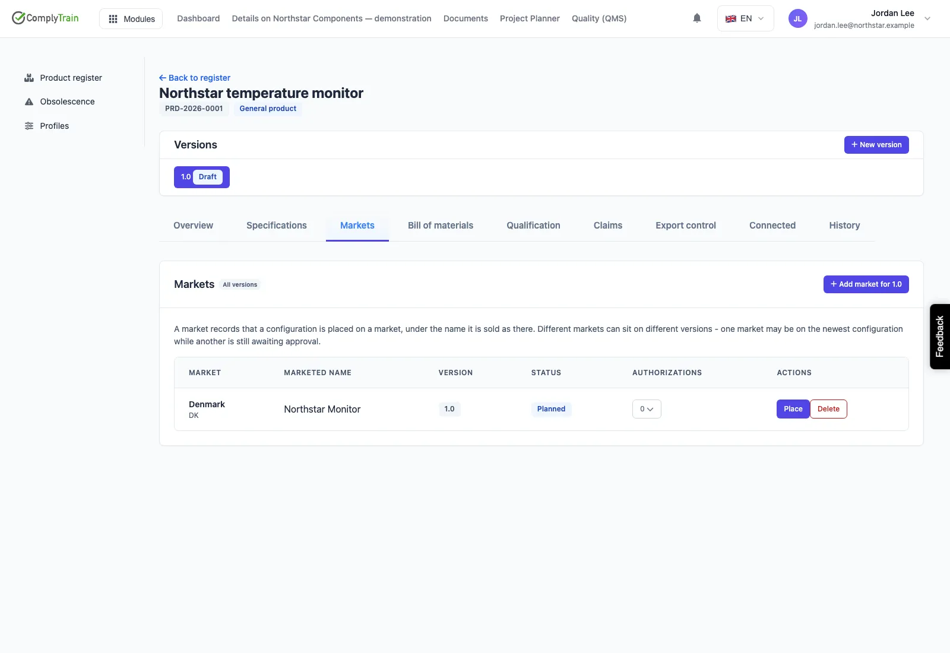Open Quality (QMS) in top navigation
Viewport: 950px width, 653px height.
(599, 18)
